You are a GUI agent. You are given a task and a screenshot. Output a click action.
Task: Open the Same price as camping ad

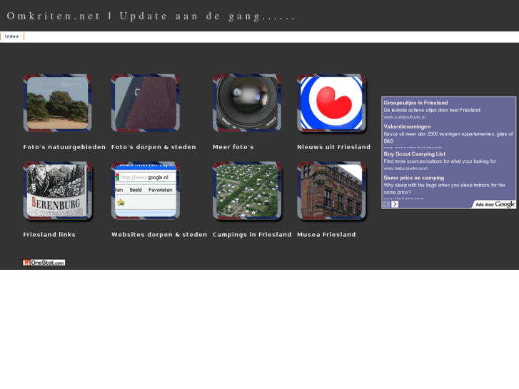pos(413,178)
